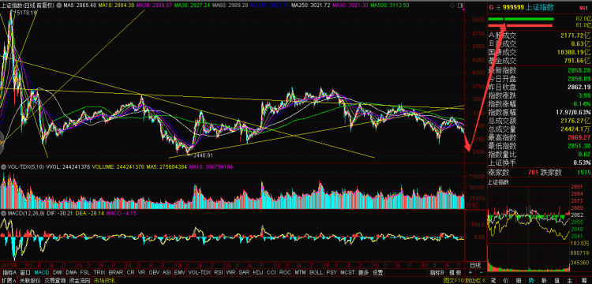The width and height of the screenshot is (592, 284).
Task: Open indicator 设置 settings
Action: (x=378, y=272)
